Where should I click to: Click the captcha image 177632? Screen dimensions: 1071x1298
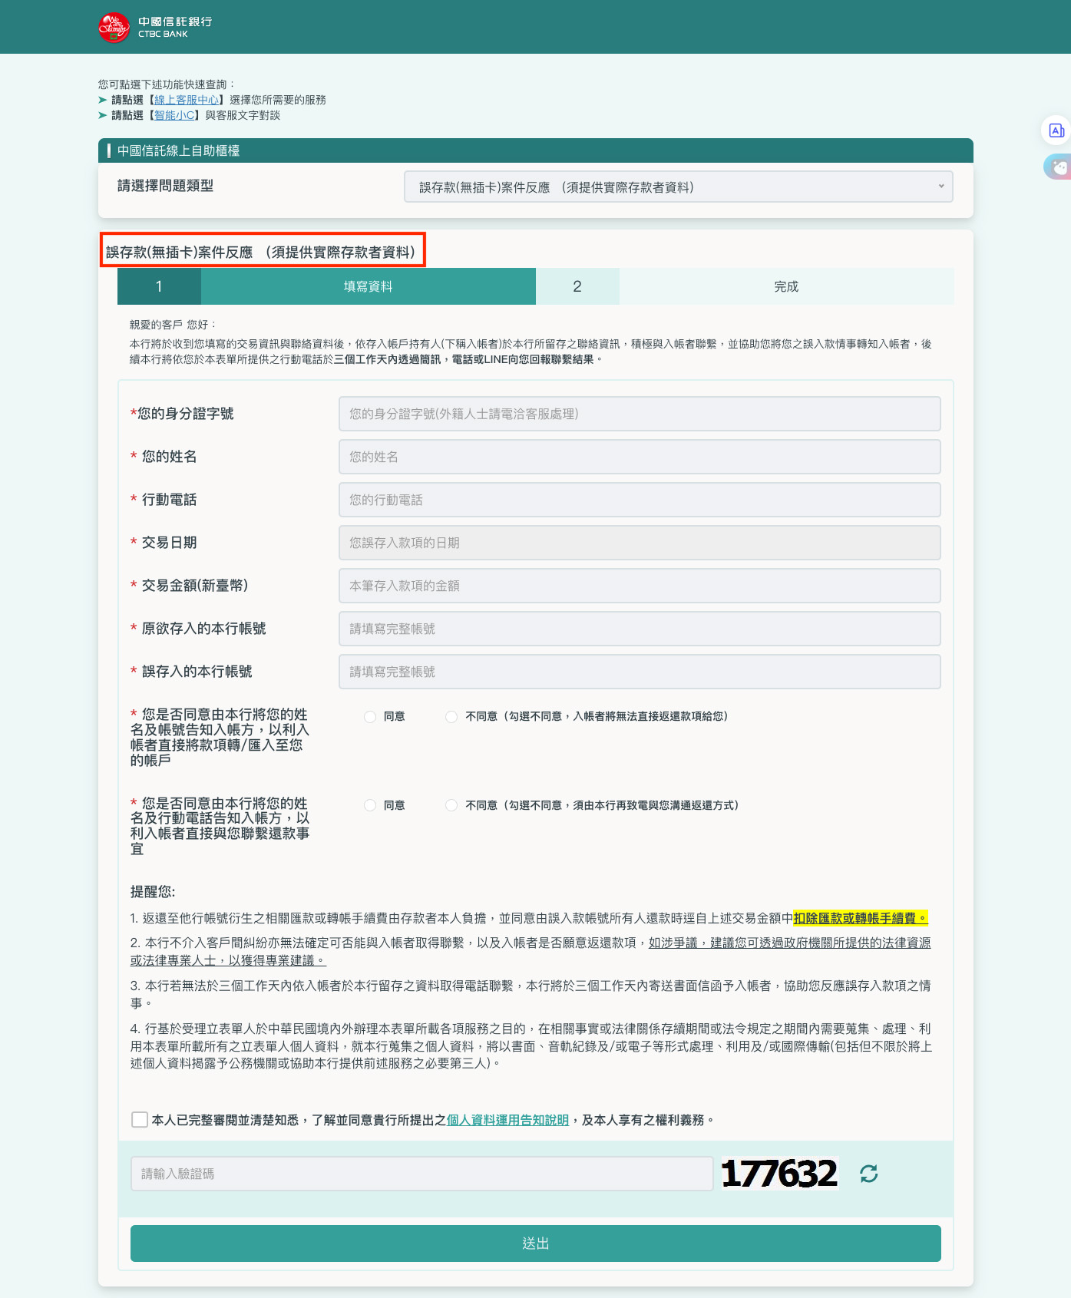pyautogui.click(x=779, y=1174)
